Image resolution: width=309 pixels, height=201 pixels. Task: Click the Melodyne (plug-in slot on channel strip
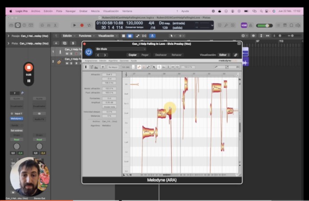tap(17, 118)
